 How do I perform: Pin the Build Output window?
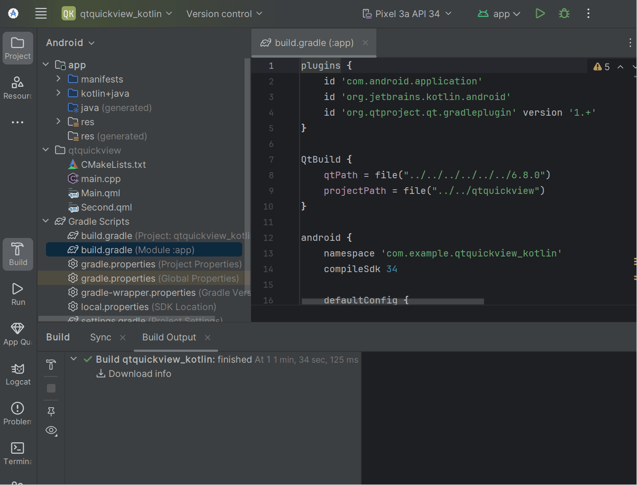(51, 412)
